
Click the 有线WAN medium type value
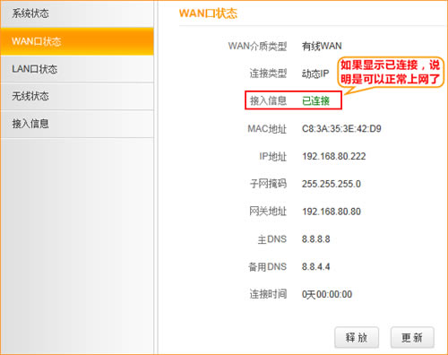pyautogui.click(x=322, y=46)
